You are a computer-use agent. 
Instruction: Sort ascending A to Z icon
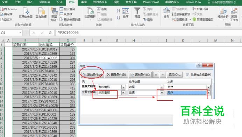pos(118,10)
